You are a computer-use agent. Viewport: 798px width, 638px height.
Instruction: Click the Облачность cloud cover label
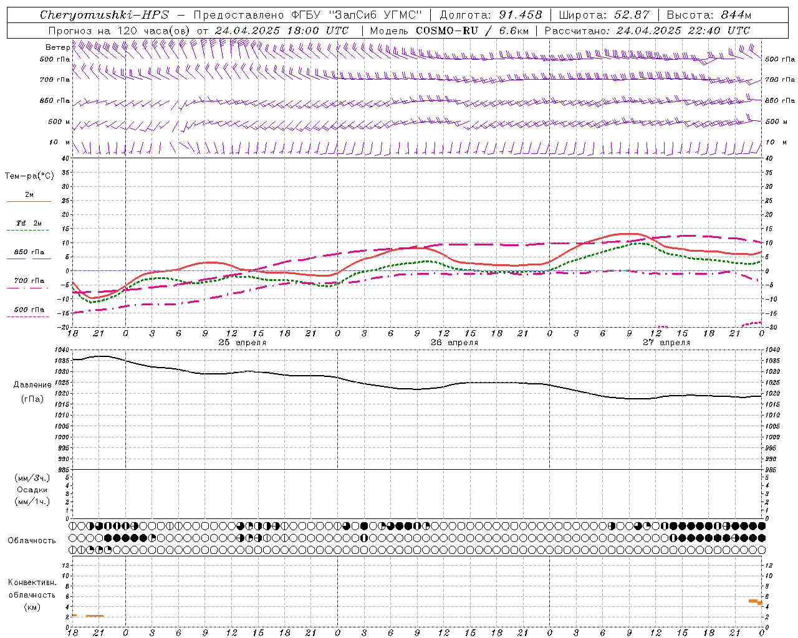tap(32, 541)
